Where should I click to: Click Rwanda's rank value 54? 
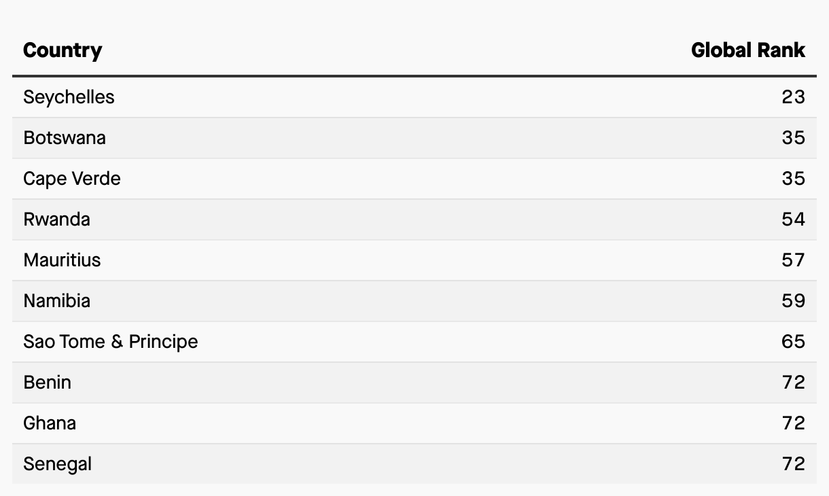(x=793, y=219)
